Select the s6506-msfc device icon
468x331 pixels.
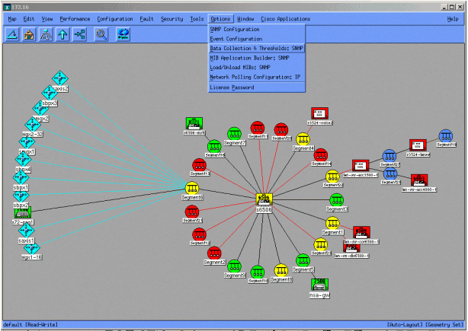(x=194, y=123)
